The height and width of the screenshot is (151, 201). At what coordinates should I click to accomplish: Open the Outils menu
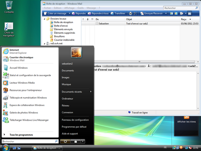[80, 8]
